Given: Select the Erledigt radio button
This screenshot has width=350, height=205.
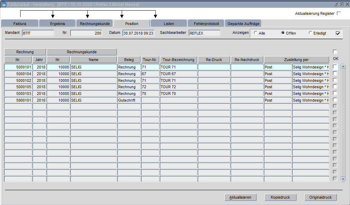Looking at the screenshot, I should pyautogui.click(x=310, y=33).
